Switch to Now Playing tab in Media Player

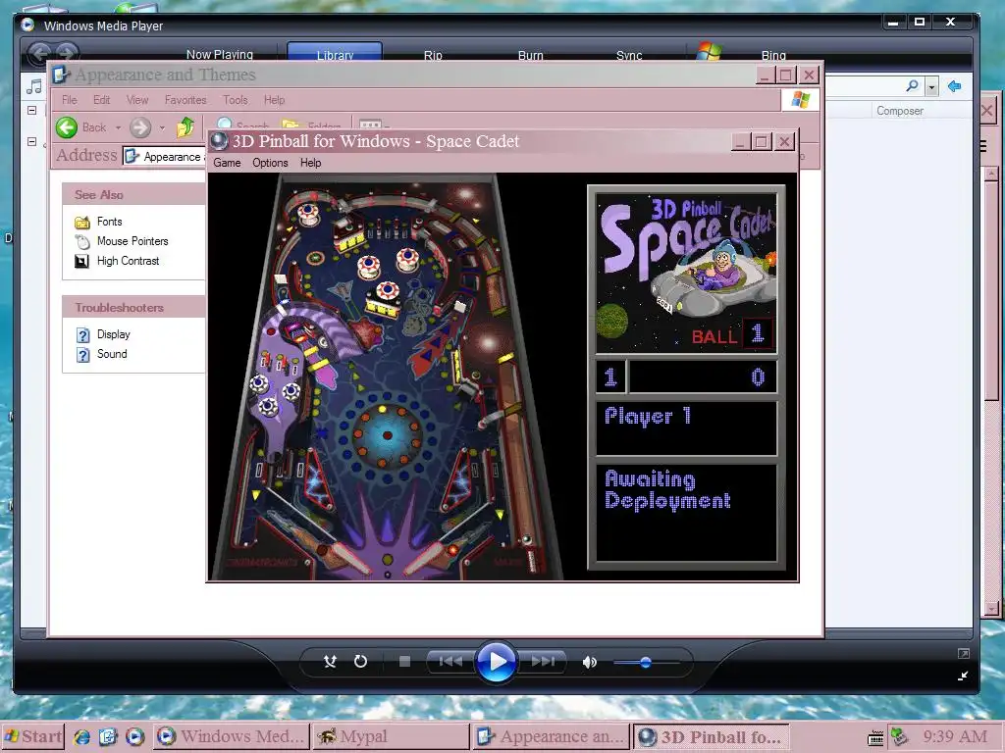pyautogui.click(x=219, y=55)
